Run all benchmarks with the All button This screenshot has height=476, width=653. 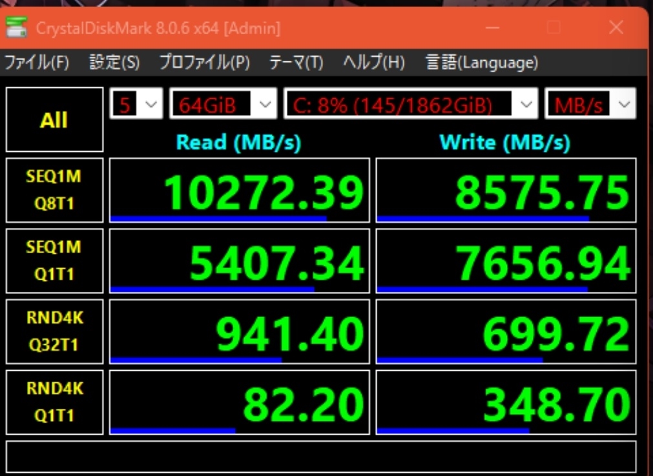[54, 119]
